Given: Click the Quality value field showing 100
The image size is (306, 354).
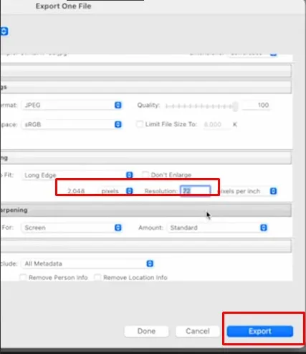Looking at the screenshot, I should pyautogui.click(x=257, y=105).
